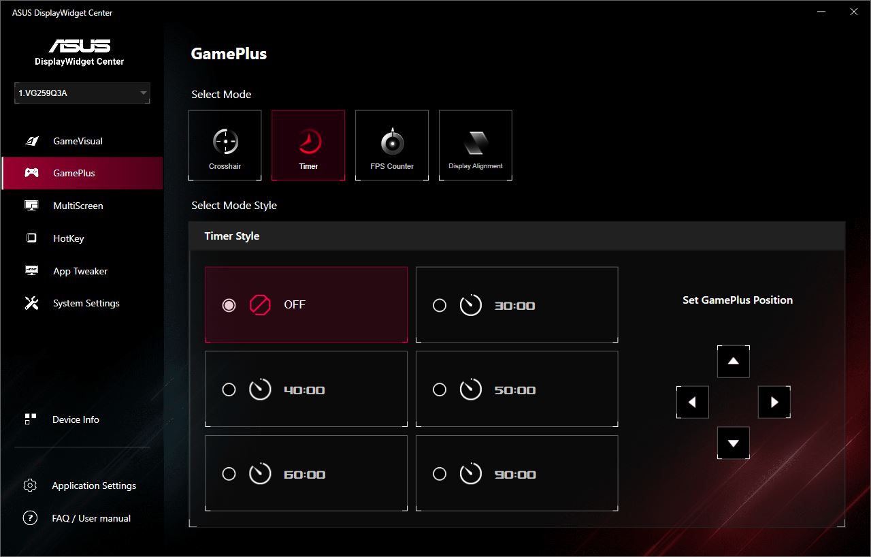Select the OFF timer radio button

(229, 305)
